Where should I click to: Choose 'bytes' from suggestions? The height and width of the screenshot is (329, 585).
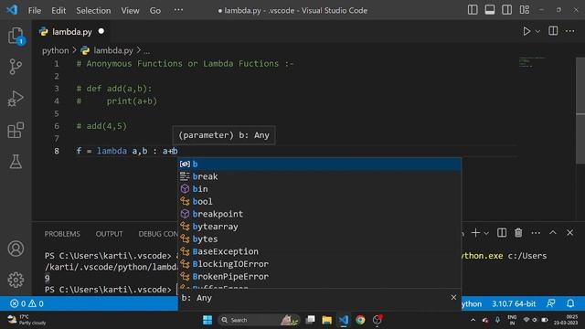(x=319, y=239)
